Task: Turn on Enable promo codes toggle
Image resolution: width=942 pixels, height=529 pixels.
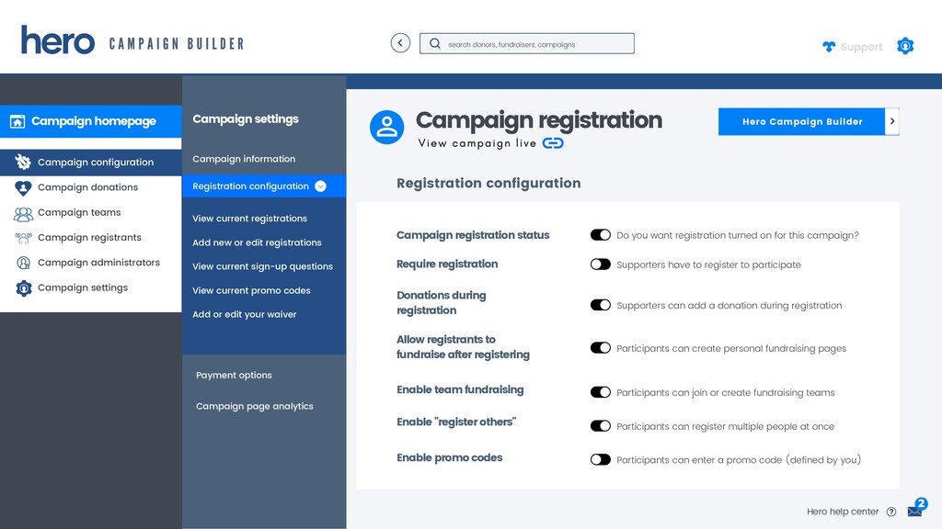Action: pyautogui.click(x=600, y=459)
